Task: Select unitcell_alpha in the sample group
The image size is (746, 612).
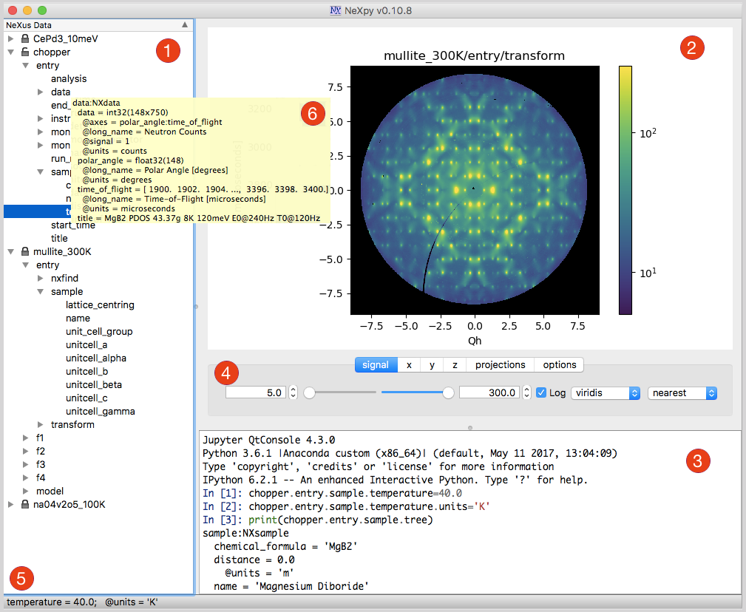Action: point(95,358)
